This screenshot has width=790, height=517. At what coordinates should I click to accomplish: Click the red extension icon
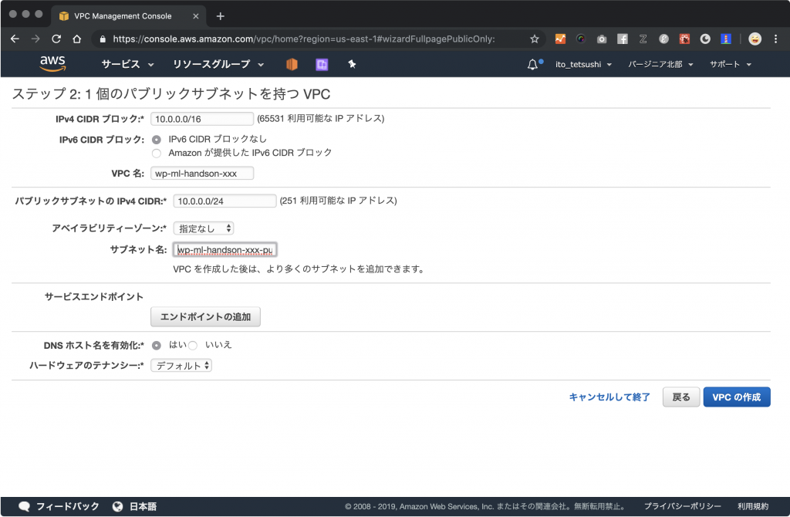[684, 39]
